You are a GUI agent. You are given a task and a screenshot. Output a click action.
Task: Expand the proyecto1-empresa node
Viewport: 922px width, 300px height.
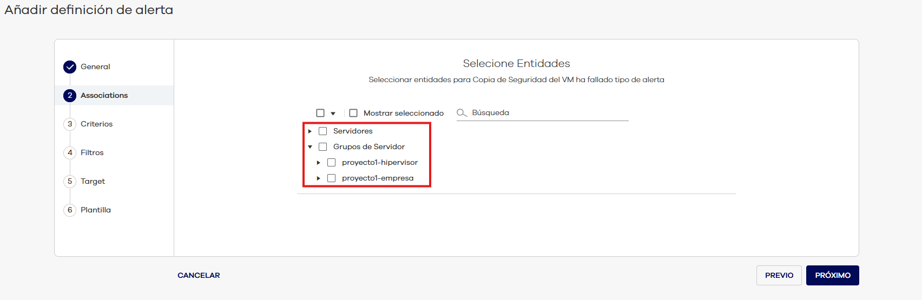pos(319,178)
